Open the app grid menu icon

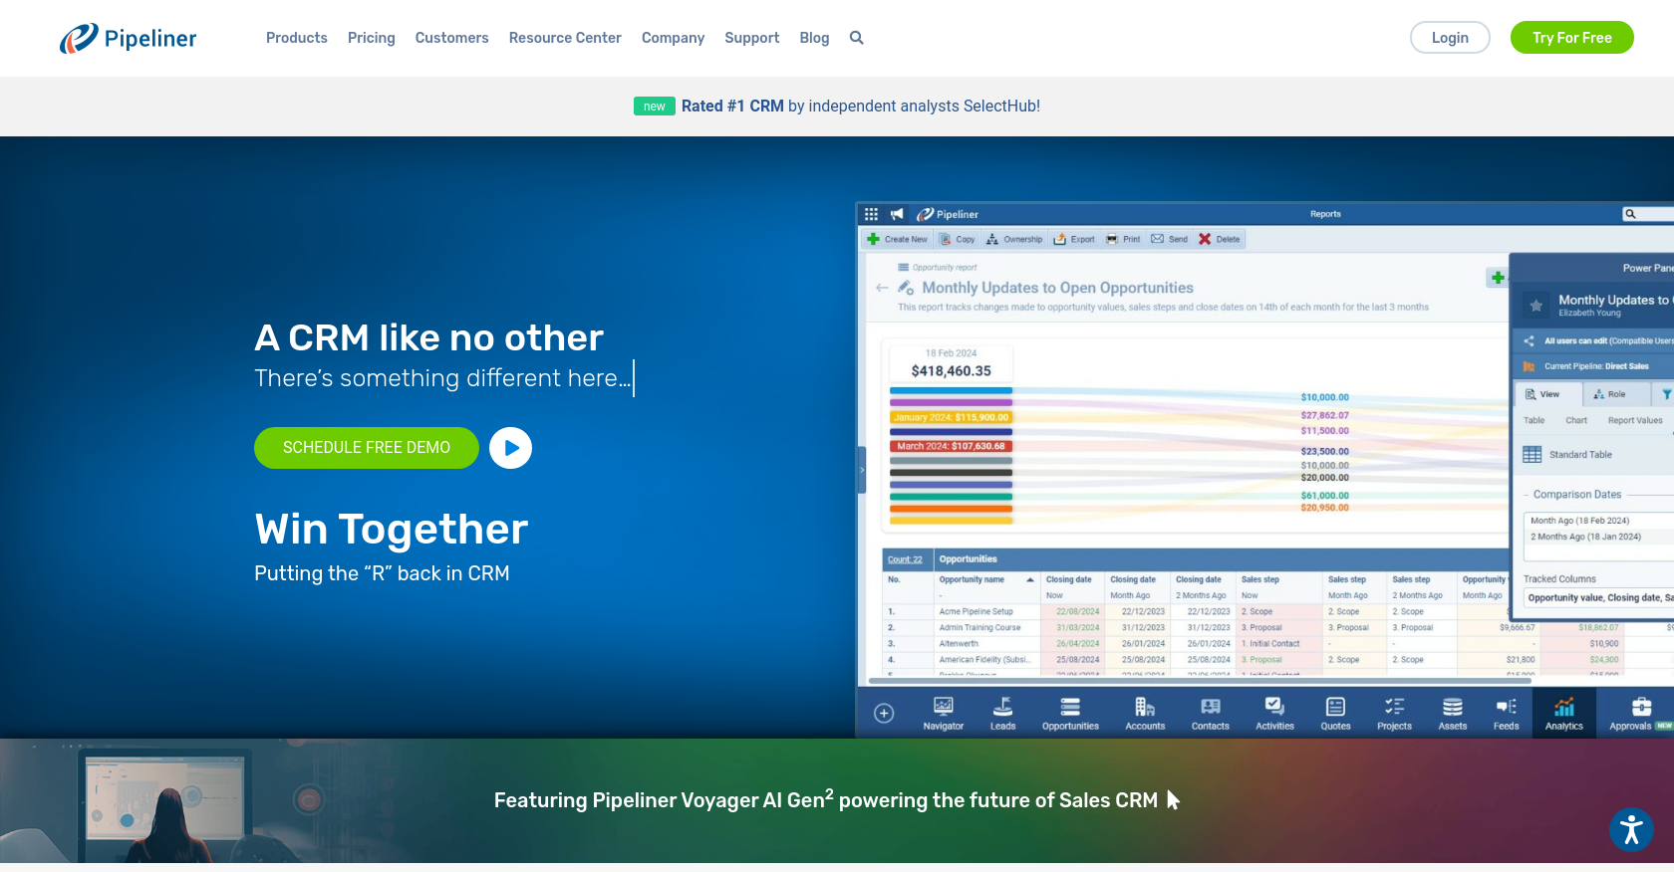pyautogui.click(x=871, y=214)
